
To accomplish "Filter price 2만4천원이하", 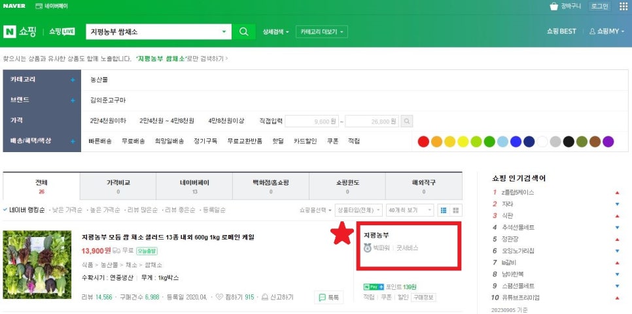I will coord(108,121).
